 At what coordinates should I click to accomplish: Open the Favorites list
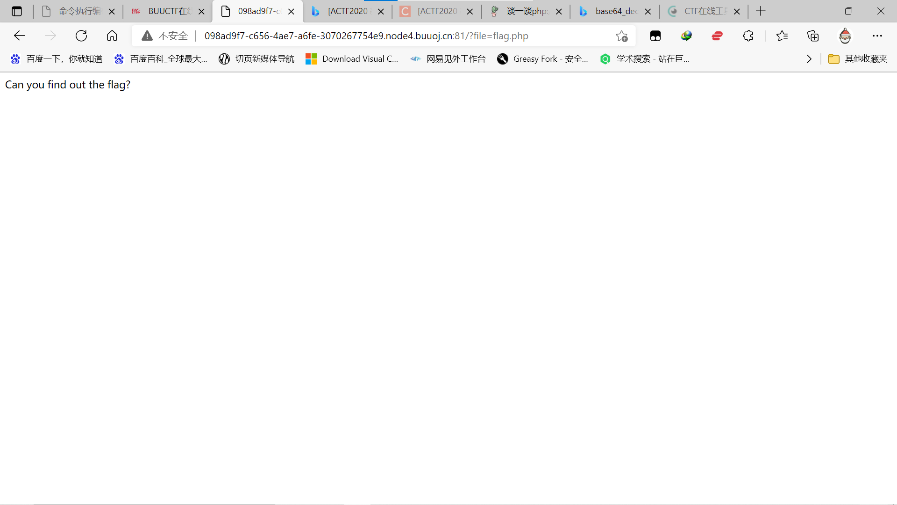[782, 36]
